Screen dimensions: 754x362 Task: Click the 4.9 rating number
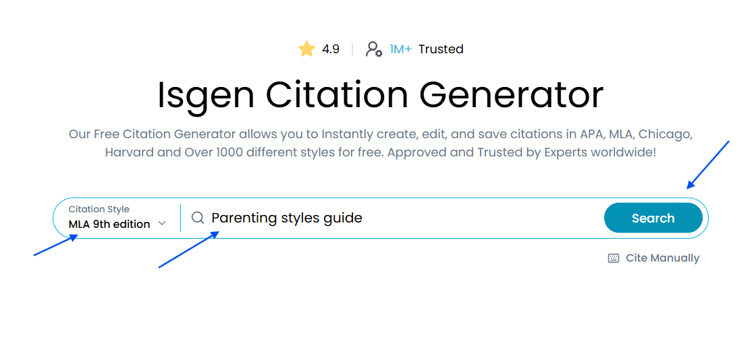(x=330, y=49)
